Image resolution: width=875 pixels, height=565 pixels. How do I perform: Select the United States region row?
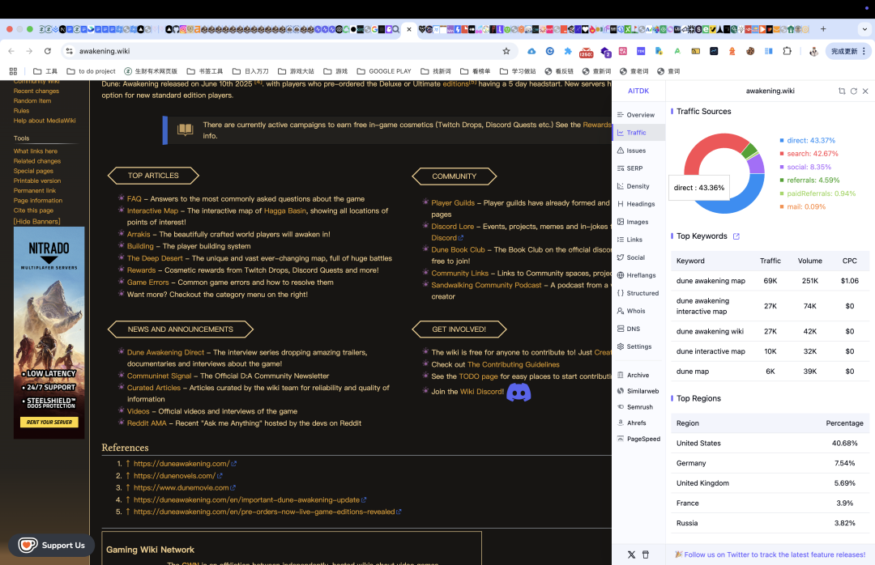[770, 444]
